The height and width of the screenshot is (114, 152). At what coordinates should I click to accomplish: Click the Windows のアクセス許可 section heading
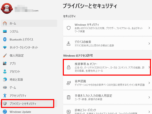point(78,56)
